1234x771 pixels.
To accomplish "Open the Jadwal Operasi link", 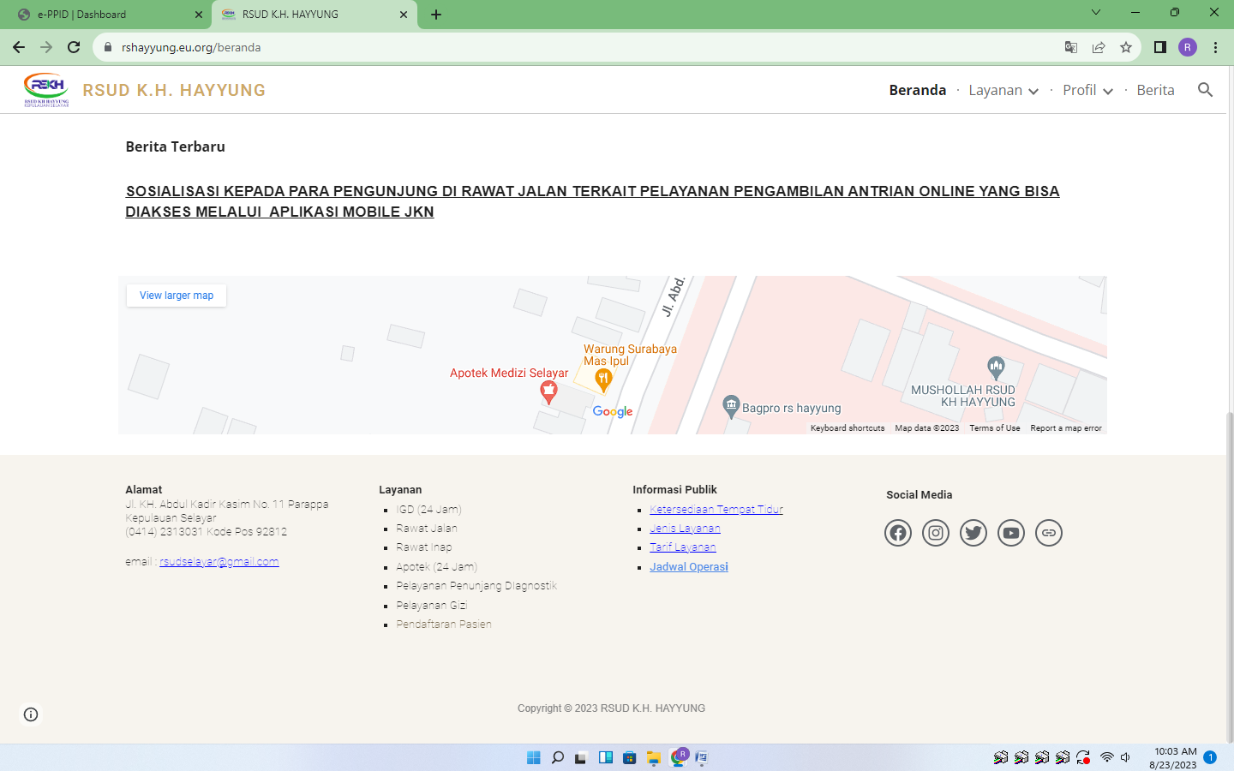I will [688, 567].
